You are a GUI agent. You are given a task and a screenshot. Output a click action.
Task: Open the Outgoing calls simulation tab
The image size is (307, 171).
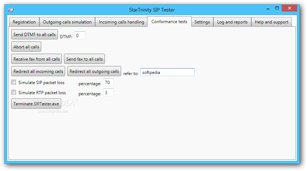click(x=67, y=22)
